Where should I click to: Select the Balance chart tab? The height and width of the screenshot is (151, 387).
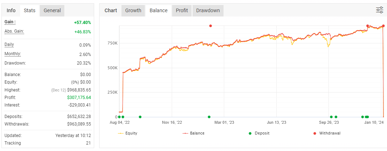click(159, 11)
